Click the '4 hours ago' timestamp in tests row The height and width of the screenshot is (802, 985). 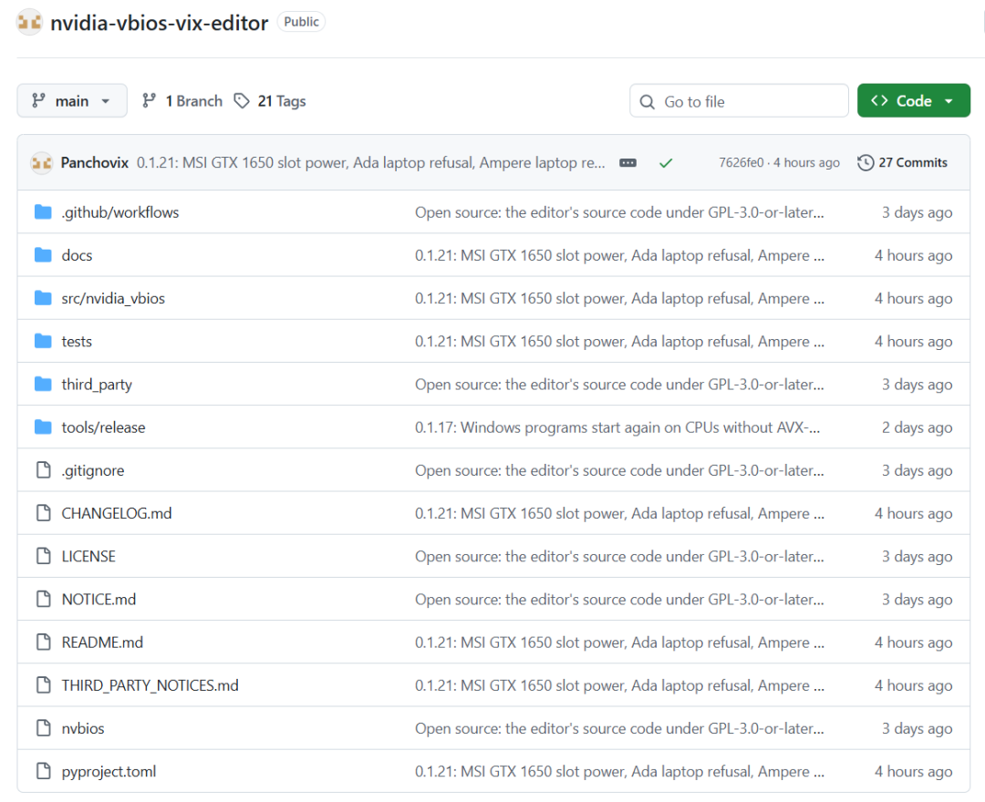(913, 342)
